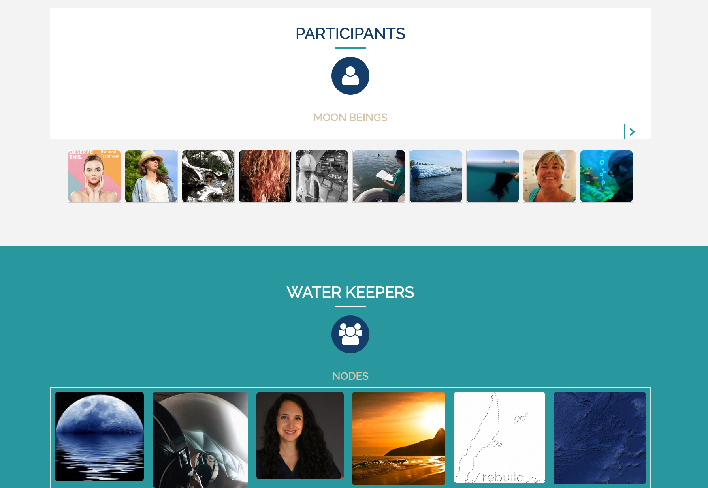Select the aquarium bubbles profile thumbnail
The height and width of the screenshot is (488, 708).
pos(606,176)
